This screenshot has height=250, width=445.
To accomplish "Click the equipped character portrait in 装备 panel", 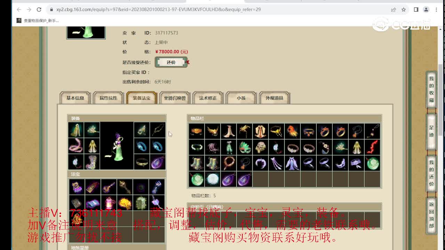I will pos(117,146).
